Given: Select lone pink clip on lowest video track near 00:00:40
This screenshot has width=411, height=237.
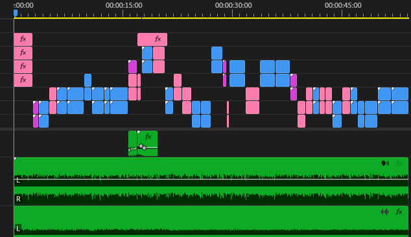Looking at the screenshot, I should point(301,121).
